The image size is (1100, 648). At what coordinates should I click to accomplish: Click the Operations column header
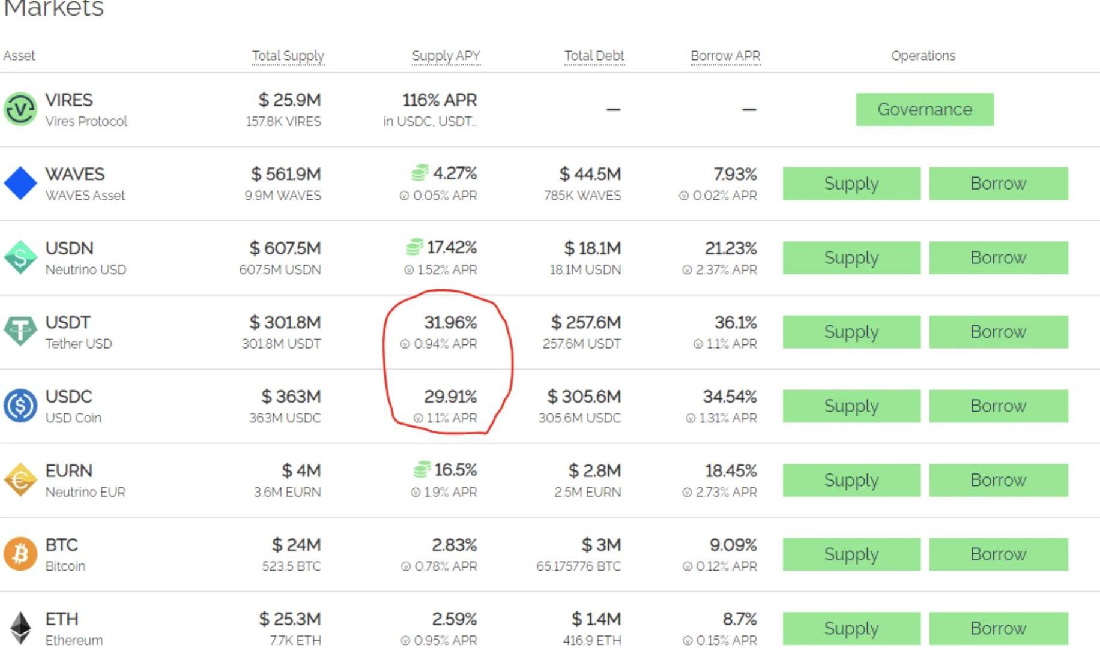click(923, 56)
